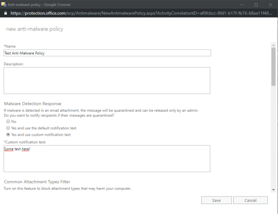Screen dimensions: 278x214
Task: Cancel the policy creation
Action: [x=250, y=200]
